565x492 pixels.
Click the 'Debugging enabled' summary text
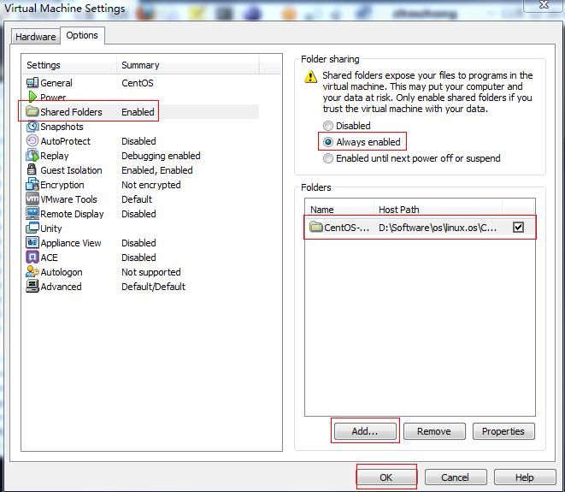[161, 156]
